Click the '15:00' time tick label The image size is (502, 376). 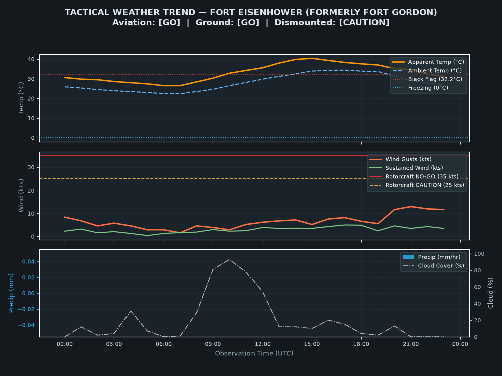point(312,344)
